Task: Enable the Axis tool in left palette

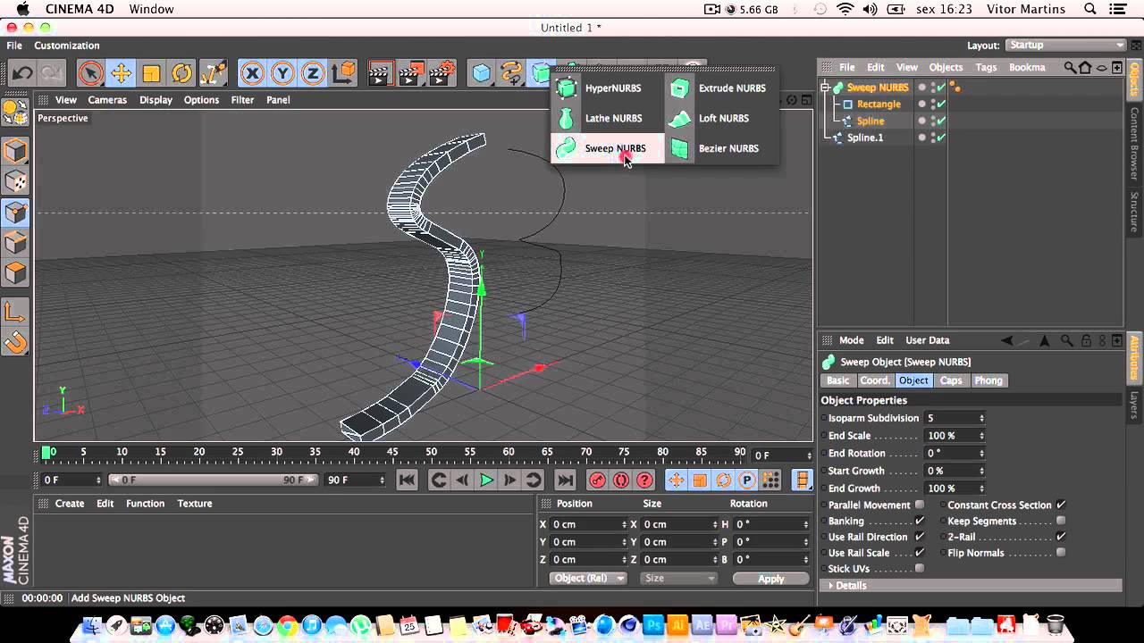Action: click(x=15, y=312)
